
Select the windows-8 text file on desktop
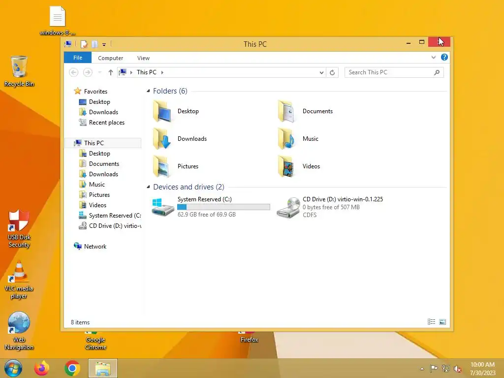point(58,21)
